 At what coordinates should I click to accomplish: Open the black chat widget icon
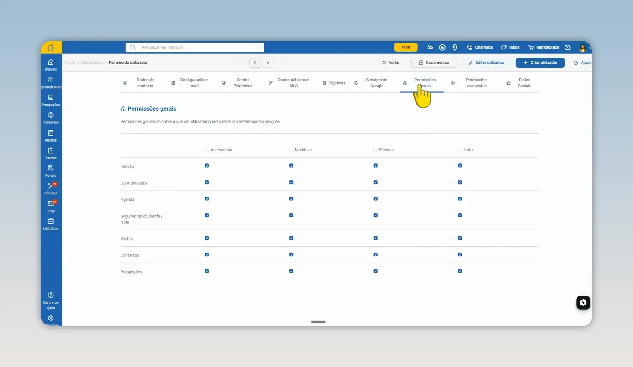[x=583, y=302]
